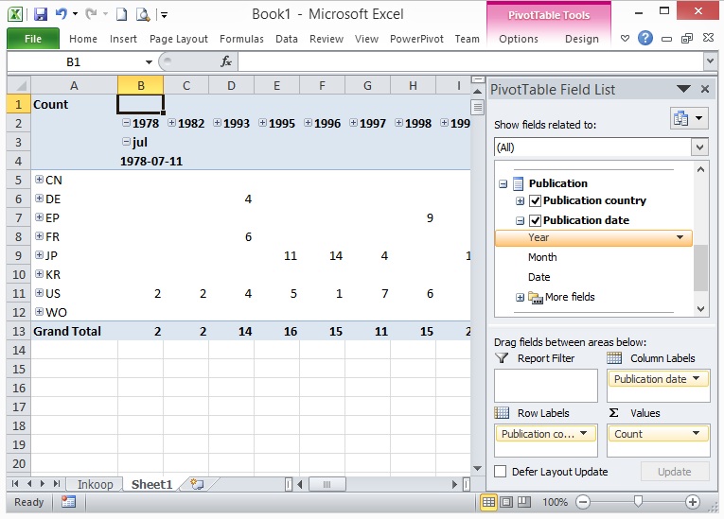Open the PowerPivot ribbon tab

(416, 39)
